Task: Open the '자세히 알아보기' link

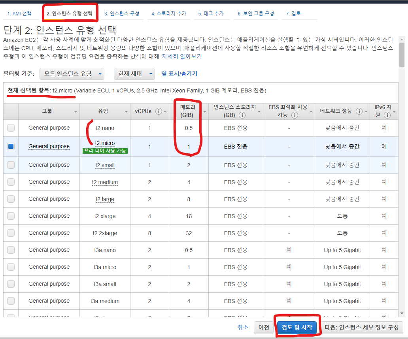Action: coord(181,56)
